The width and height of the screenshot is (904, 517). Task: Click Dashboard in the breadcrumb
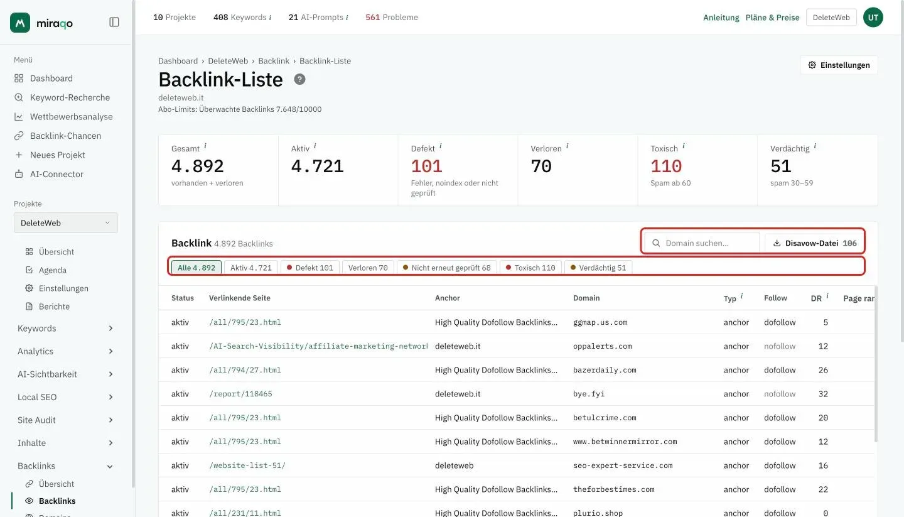[178, 61]
